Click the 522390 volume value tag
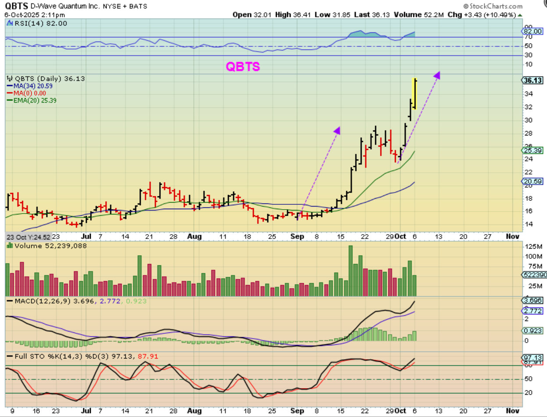The width and height of the screenshot is (547, 417). (x=534, y=274)
